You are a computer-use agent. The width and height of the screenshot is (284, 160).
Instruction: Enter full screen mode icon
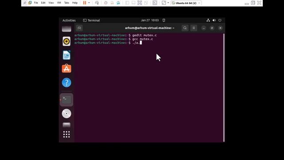click(x=140, y=3)
